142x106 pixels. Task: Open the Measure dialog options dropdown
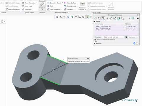tap(135, 18)
